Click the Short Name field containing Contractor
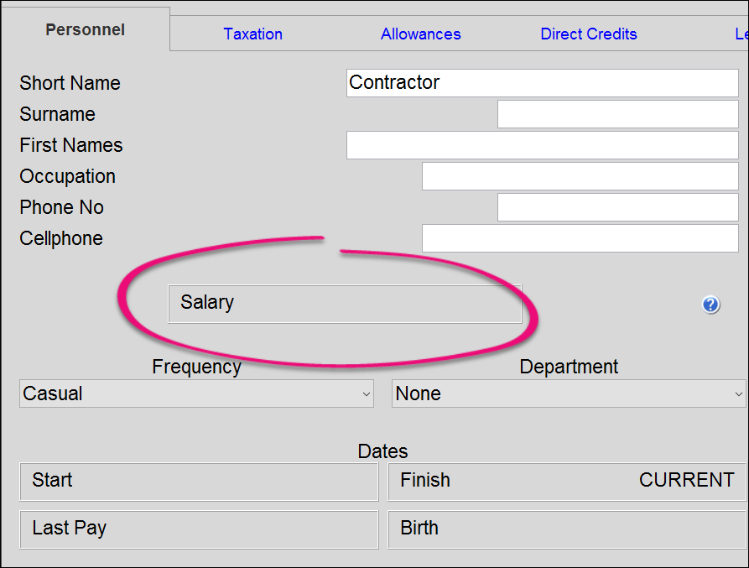Image resolution: width=749 pixels, height=568 pixels. click(542, 83)
